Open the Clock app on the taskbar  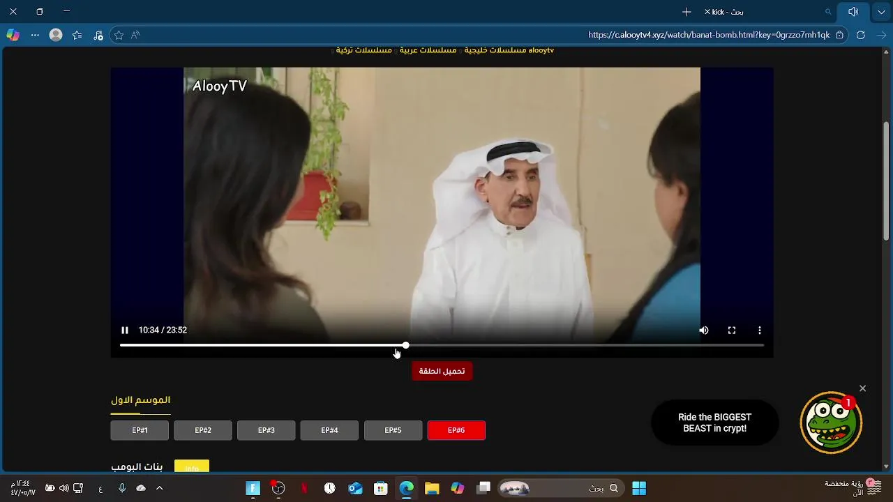click(x=329, y=488)
